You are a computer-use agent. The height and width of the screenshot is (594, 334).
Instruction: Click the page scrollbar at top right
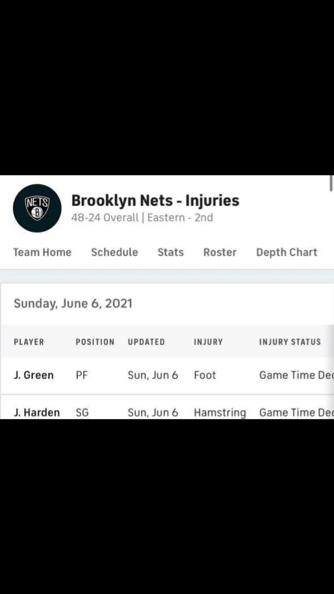click(x=331, y=183)
